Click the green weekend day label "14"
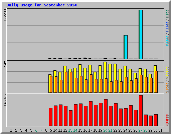 [x=75, y=130]
